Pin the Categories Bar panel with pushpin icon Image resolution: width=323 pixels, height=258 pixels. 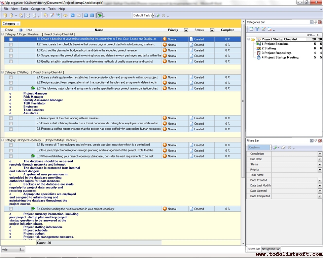click(315, 22)
